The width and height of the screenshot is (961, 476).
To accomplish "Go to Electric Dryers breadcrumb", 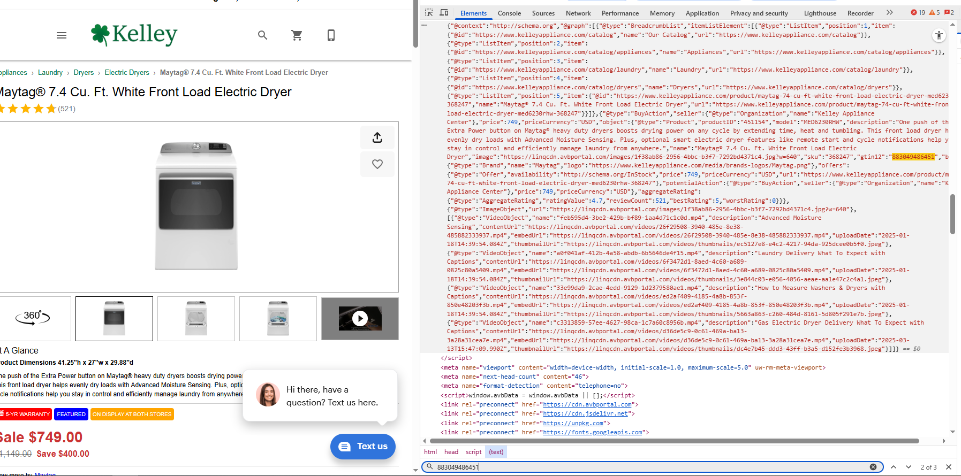I will [x=127, y=73].
